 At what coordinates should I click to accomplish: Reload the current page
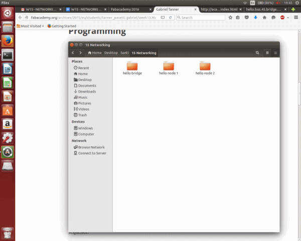(x=170, y=18)
